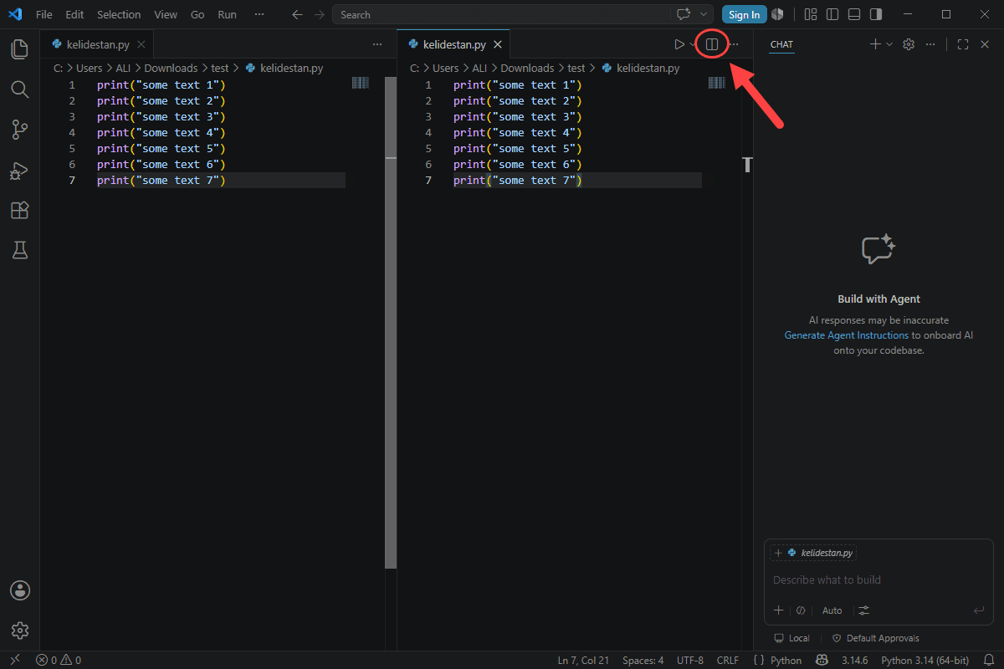1004x669 pixels.
Task: Expand the Run Python file dropdown arrow
Action: pyautogui.click(x=692, y=44)
